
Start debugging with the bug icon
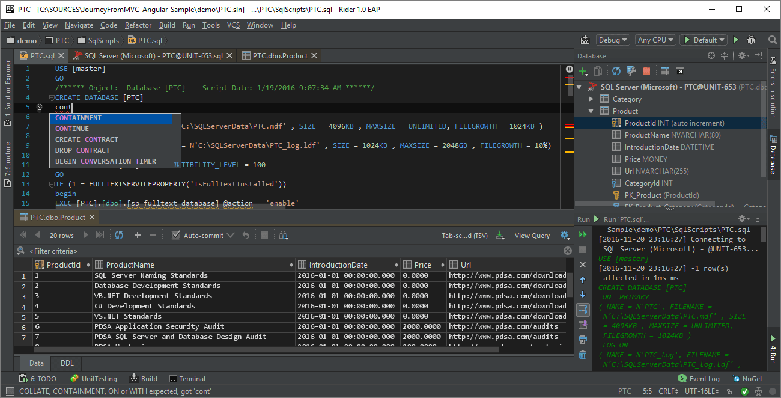click(751, 40)
